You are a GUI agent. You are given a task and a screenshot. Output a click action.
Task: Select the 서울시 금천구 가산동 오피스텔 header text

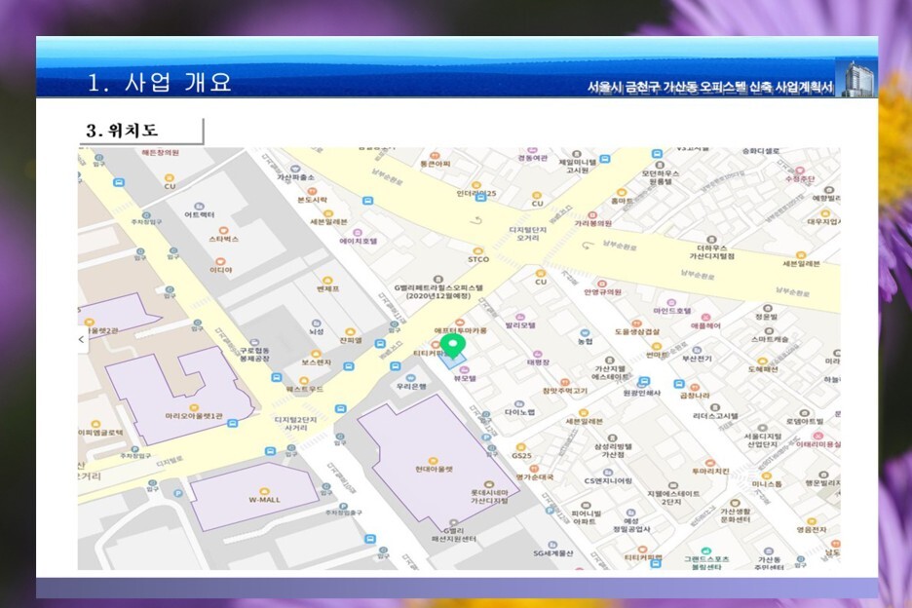tap(709, 88)
